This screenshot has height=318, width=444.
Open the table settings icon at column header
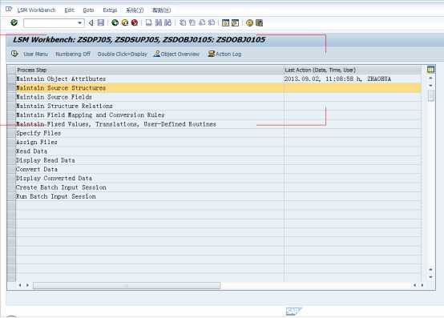tap(430, 70)
